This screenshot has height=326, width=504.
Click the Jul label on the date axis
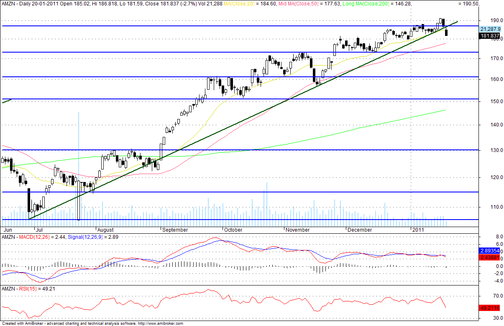coord(39,230)
